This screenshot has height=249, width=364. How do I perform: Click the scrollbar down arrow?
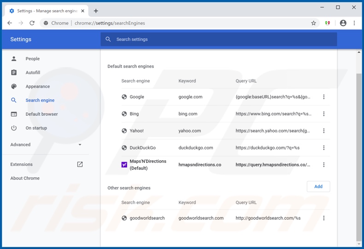coord(359,244)
